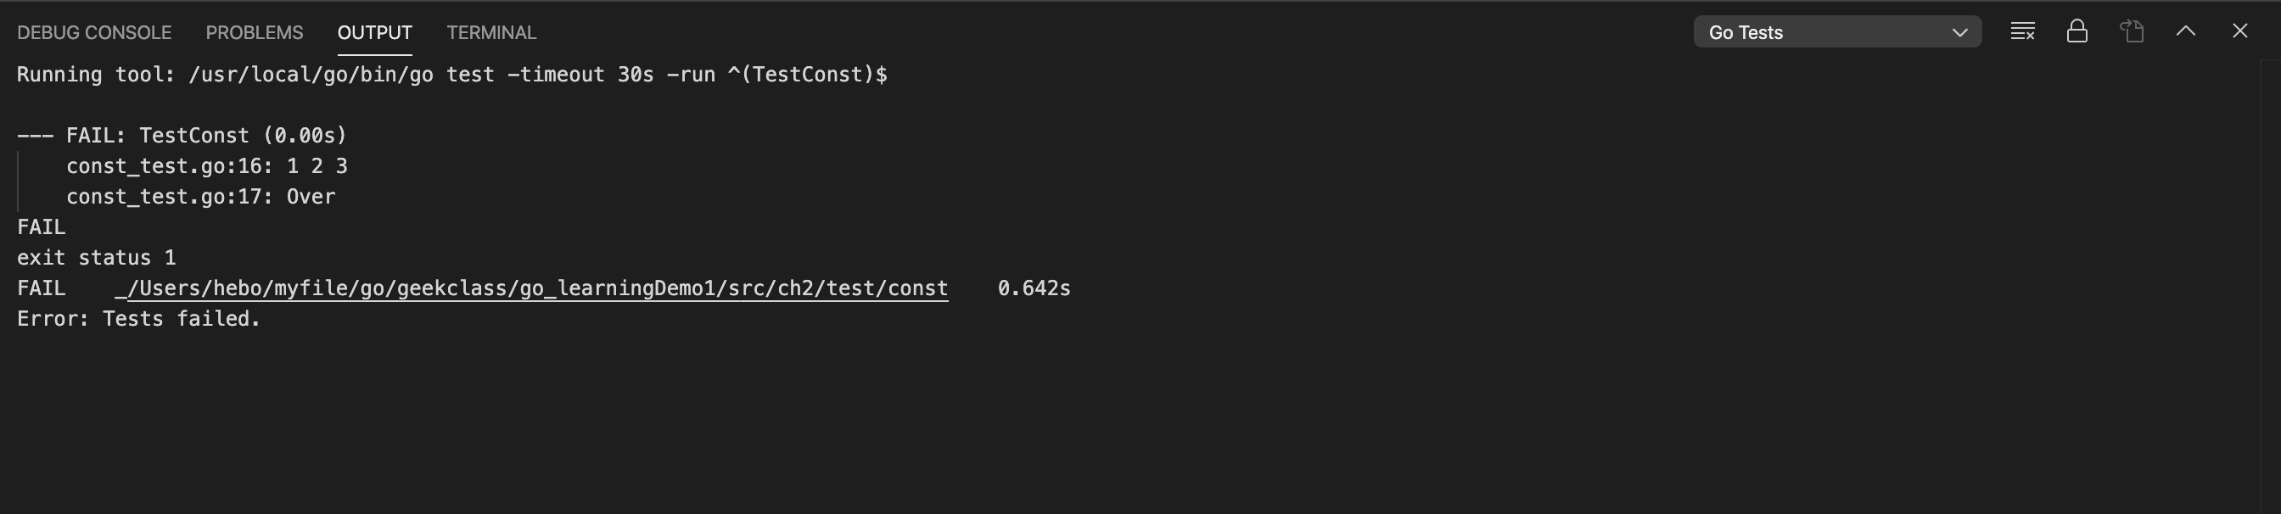Image resolution: width=2281 pixels, height=514 pixels.
Task: Clear the output with the clear icon
Action: pos(2022,32)
